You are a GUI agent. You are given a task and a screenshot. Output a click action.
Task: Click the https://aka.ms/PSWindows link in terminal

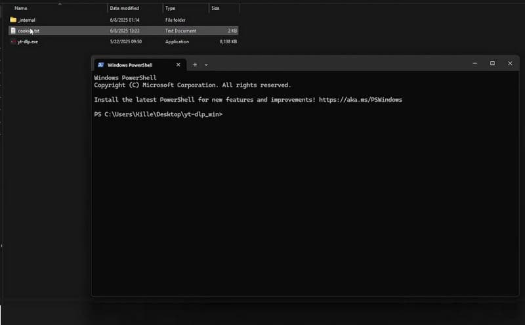[360, 100]
